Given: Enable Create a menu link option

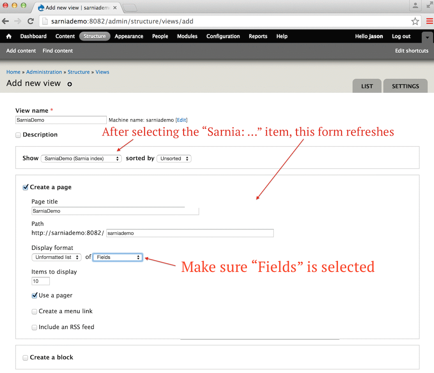Looking at the screenshot, I should point(34,312).
